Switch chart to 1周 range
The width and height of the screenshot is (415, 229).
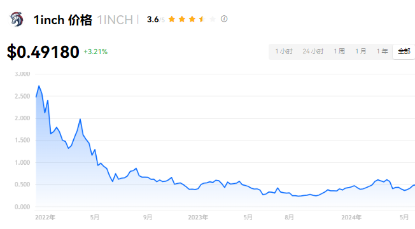(339, 52)
